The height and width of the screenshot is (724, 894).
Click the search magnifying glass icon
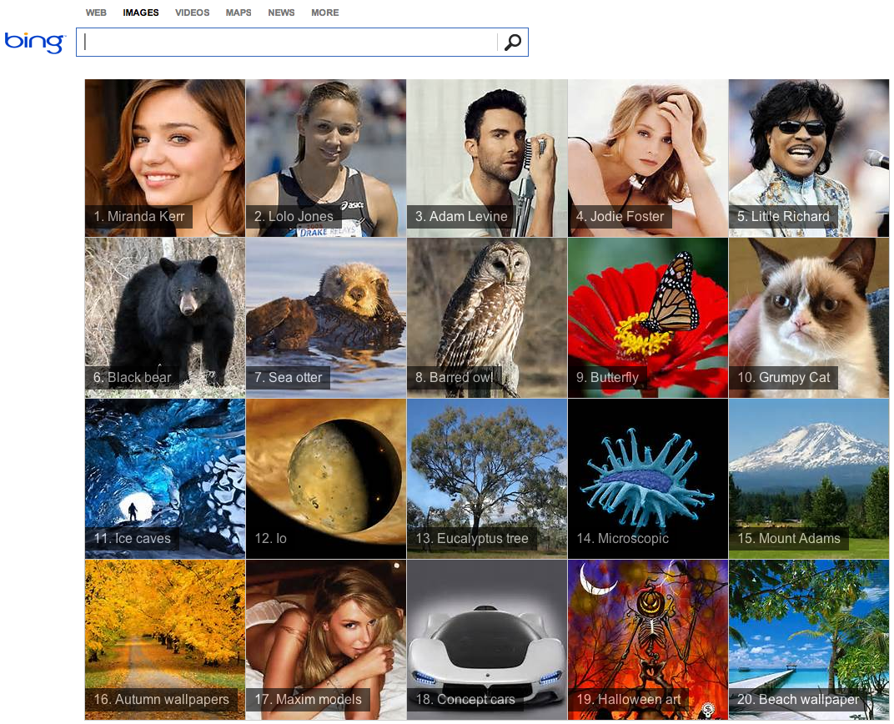click(x=512, y=42)
